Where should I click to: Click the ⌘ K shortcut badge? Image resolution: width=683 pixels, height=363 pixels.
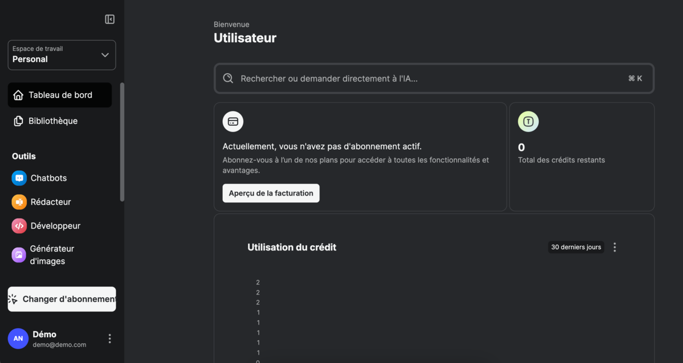[635, 78]
